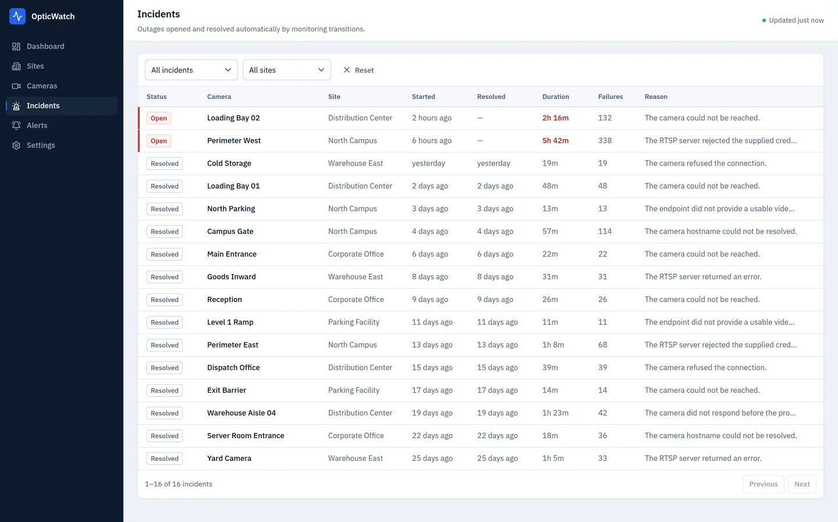Click the Goods Inward camera name
This screenshot has height=522, width=838.
tap(232, 277)
